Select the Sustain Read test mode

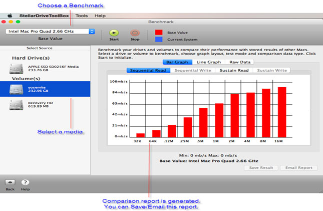[x=234, y=70]
